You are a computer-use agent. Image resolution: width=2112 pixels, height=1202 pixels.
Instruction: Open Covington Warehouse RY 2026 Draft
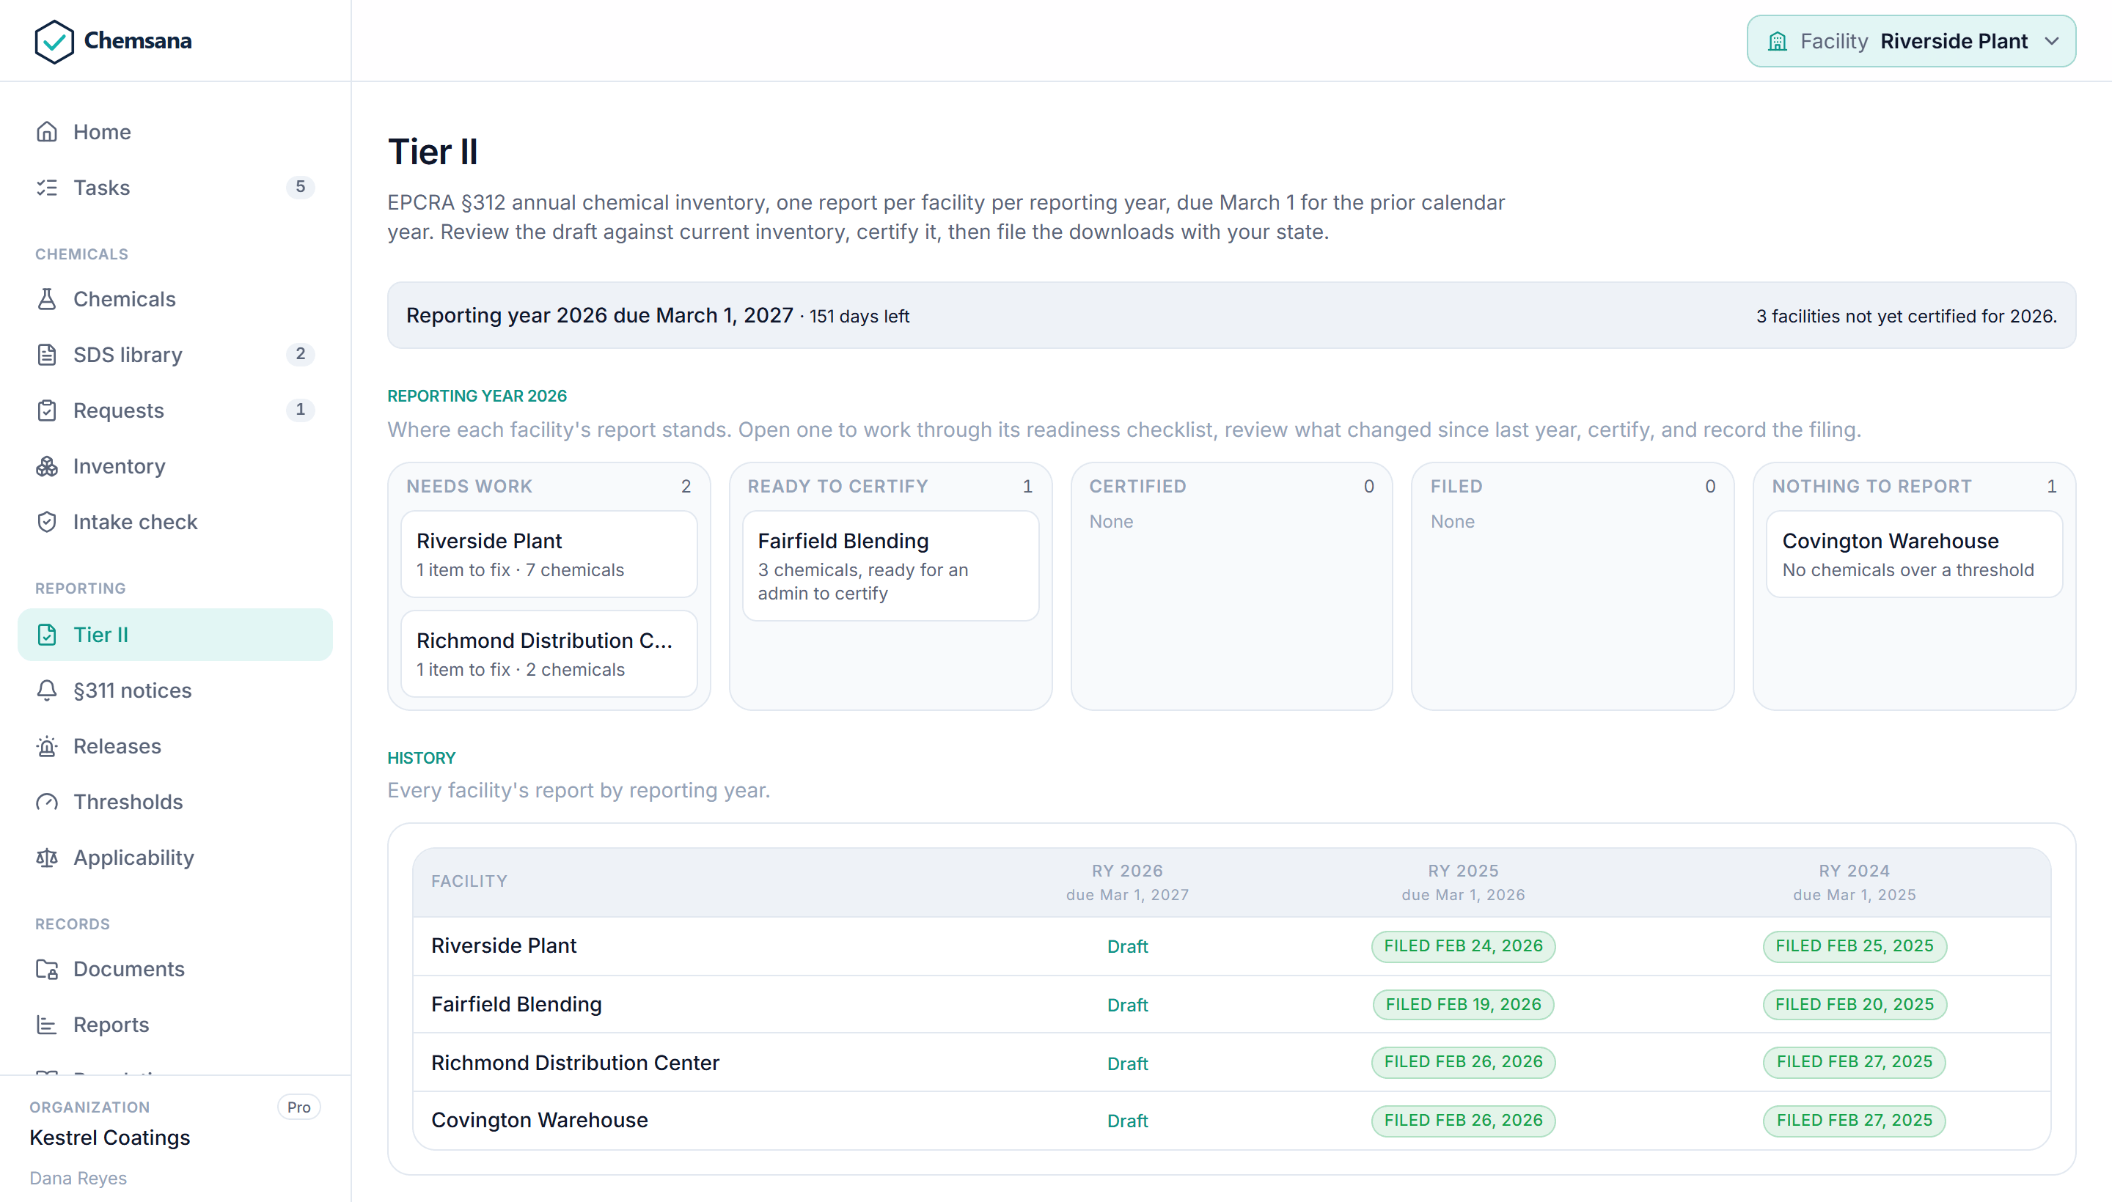(1127, 1121)
